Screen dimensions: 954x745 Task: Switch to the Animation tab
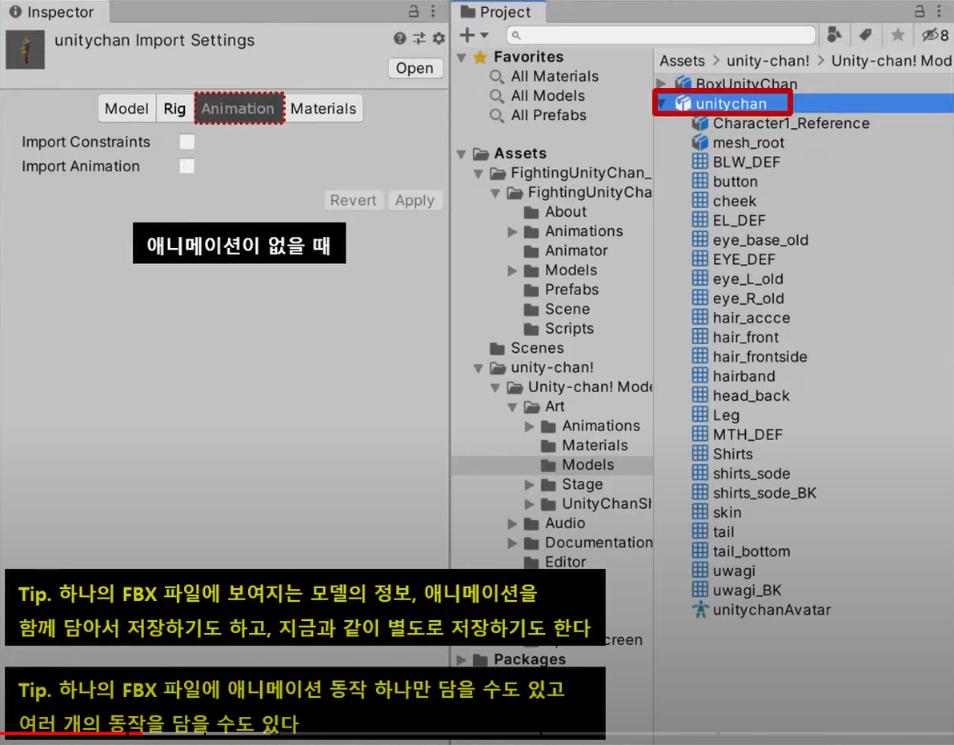click(x=238, y=108)
